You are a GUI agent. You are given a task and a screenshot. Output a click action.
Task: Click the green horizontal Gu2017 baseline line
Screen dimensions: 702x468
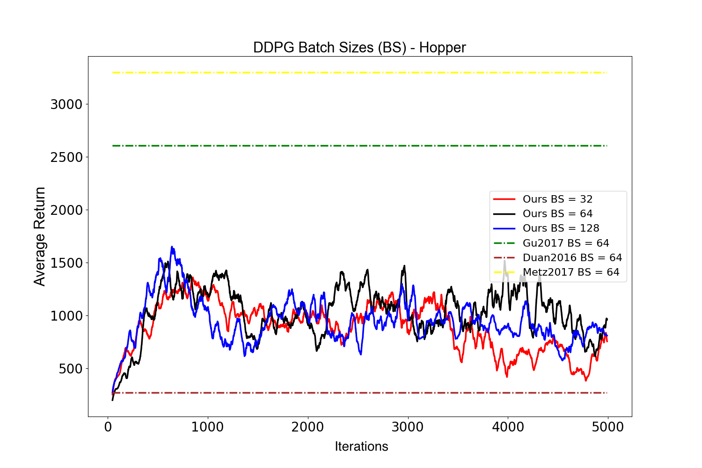359,146
